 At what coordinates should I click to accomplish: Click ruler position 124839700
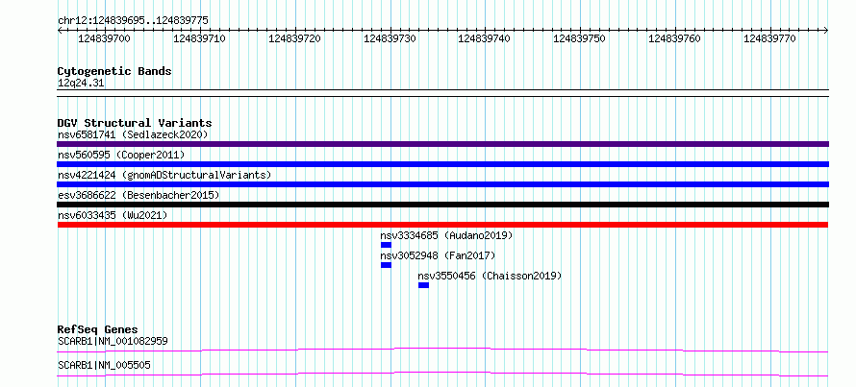point(104,38)
